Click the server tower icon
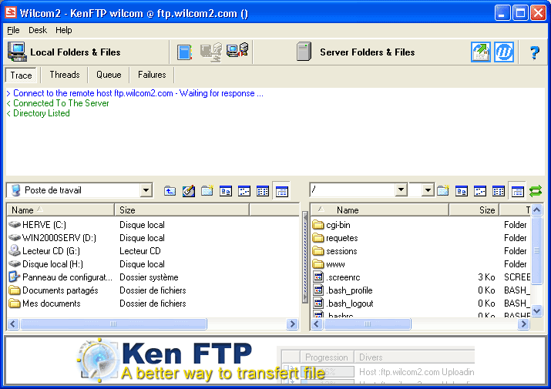The width and height of the screenshot is (551, 389). pos(304,52)
